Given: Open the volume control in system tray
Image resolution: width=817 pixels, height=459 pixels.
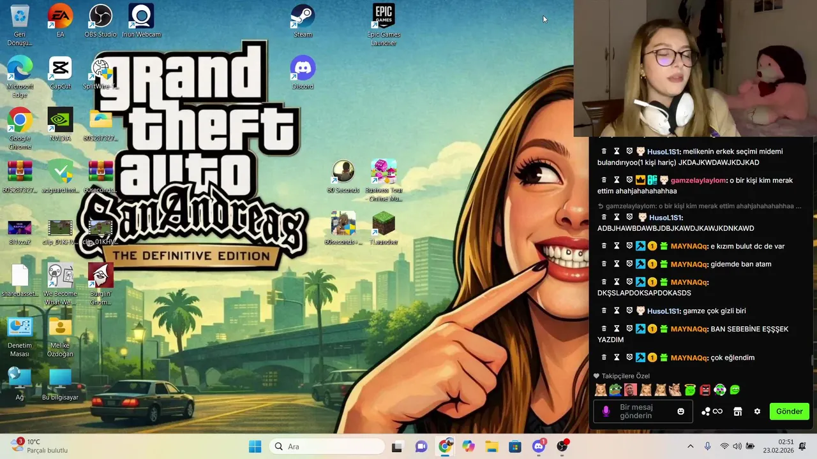Looking at the screenshot, I should point(737,446).
